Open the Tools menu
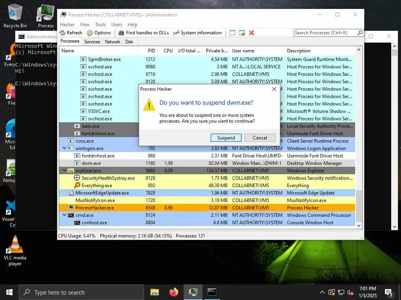401x300 pixels. coord(100,25)
